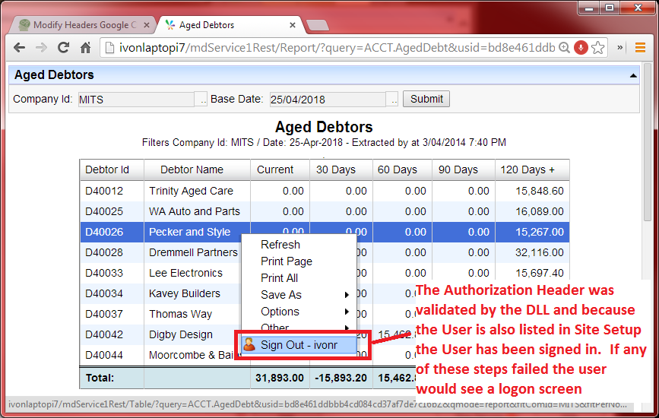659x418 pixels.
Task: Sort by the Current column header
Action: click(280, 169)
